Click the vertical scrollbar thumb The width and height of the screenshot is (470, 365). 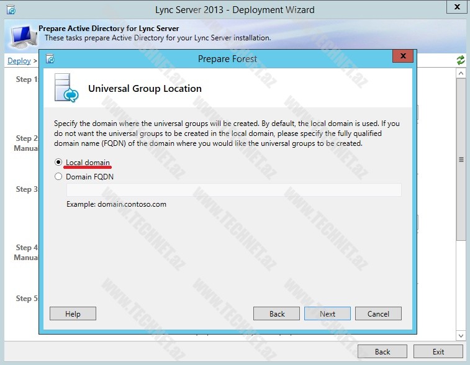pyautogui.click(x=461, y=159)
